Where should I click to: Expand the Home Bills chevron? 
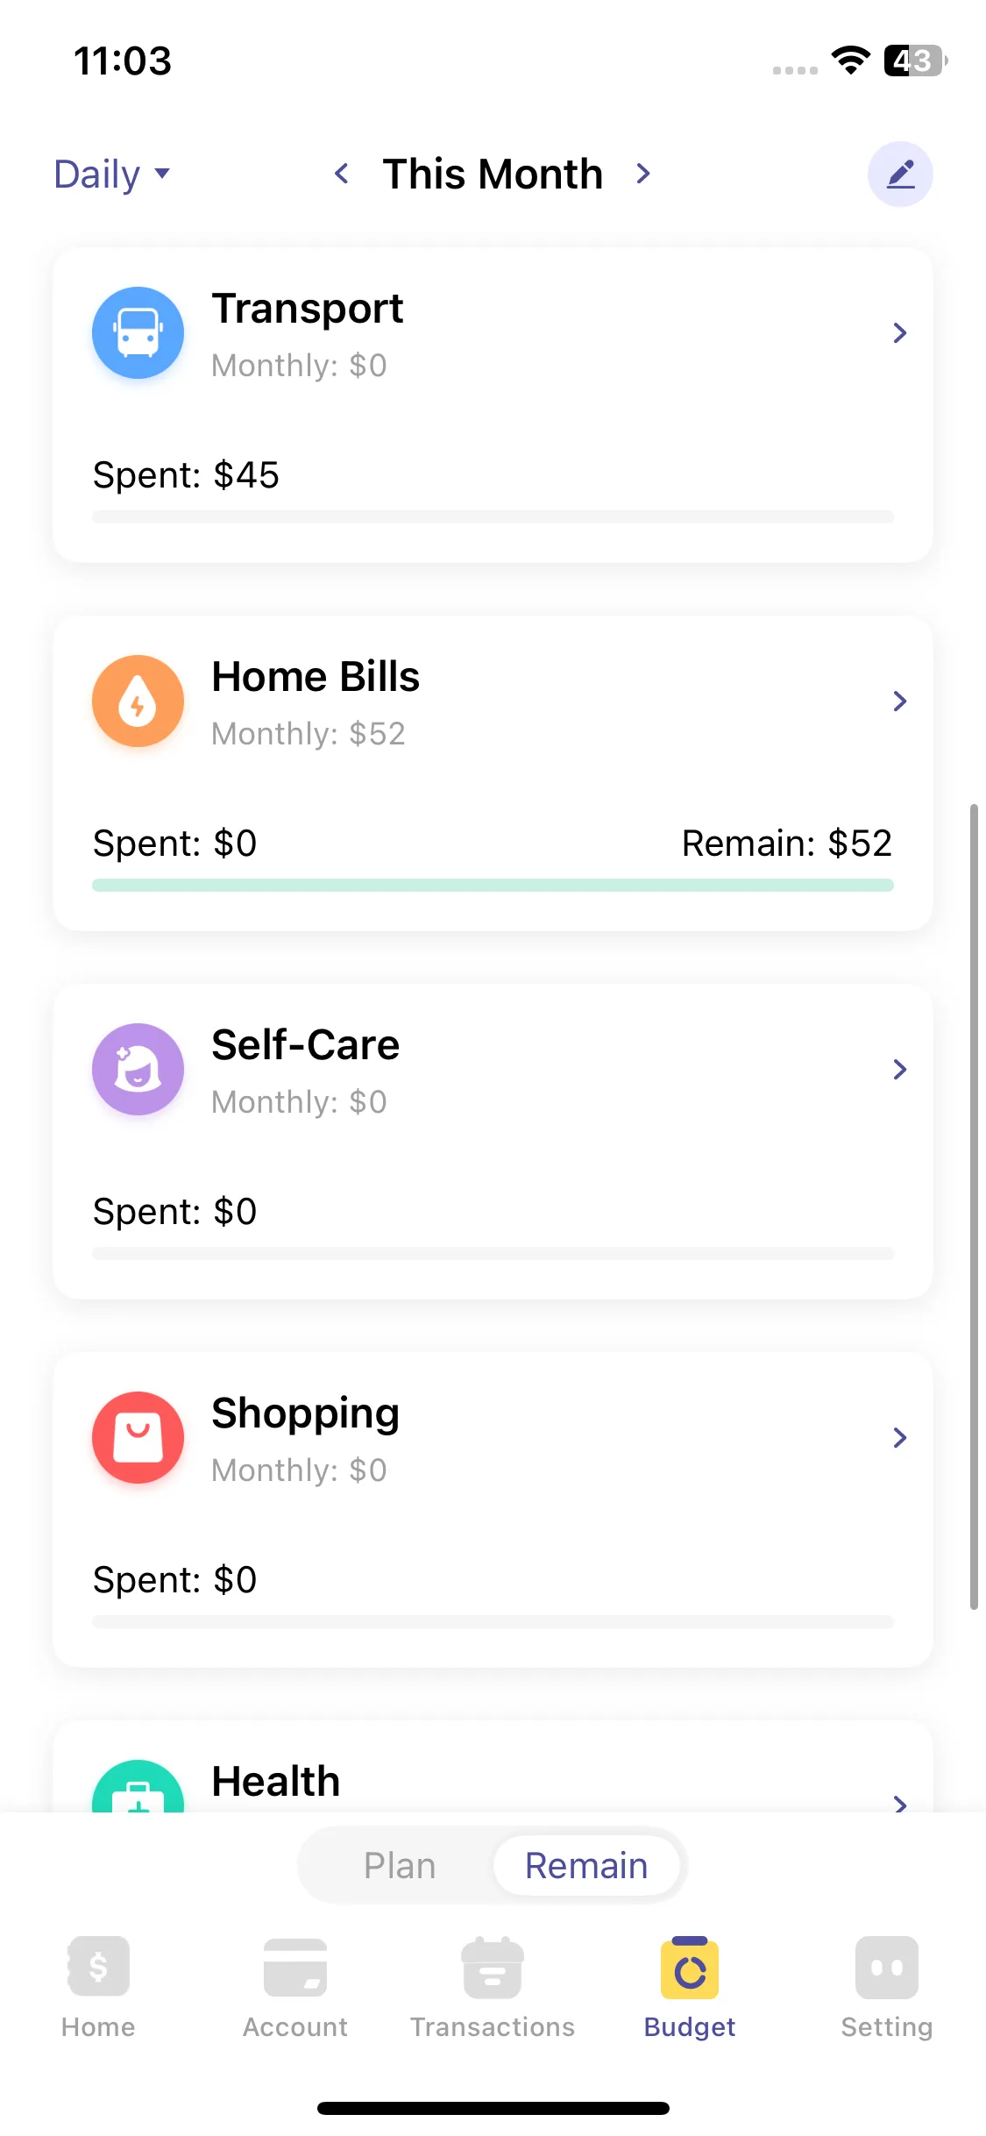(x=899, y=701)
